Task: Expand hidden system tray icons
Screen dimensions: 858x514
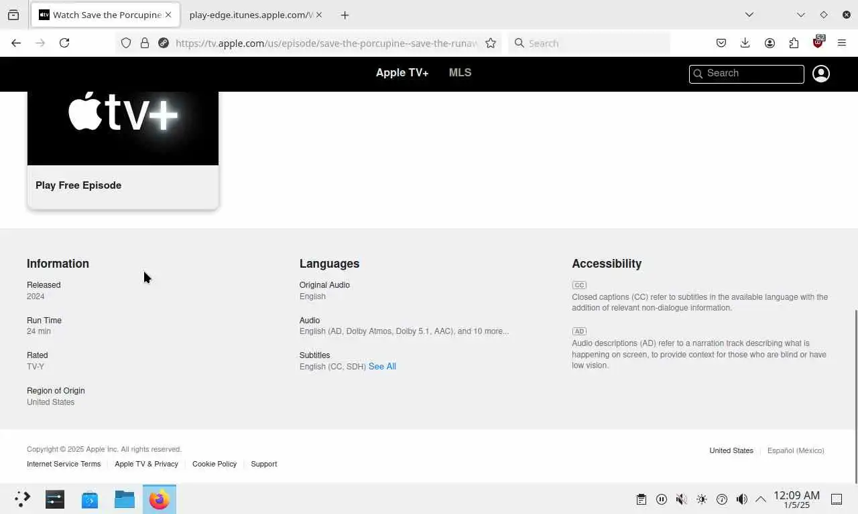Action: pyautogui.click(x=761, y=499)
